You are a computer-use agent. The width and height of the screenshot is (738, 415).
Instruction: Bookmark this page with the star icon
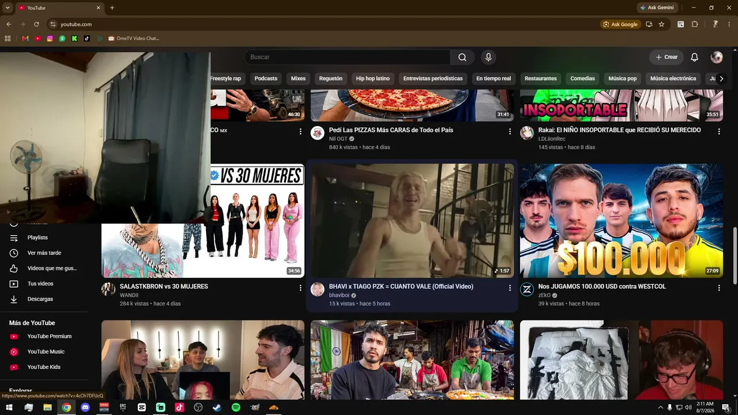click(x=661, y=24)
